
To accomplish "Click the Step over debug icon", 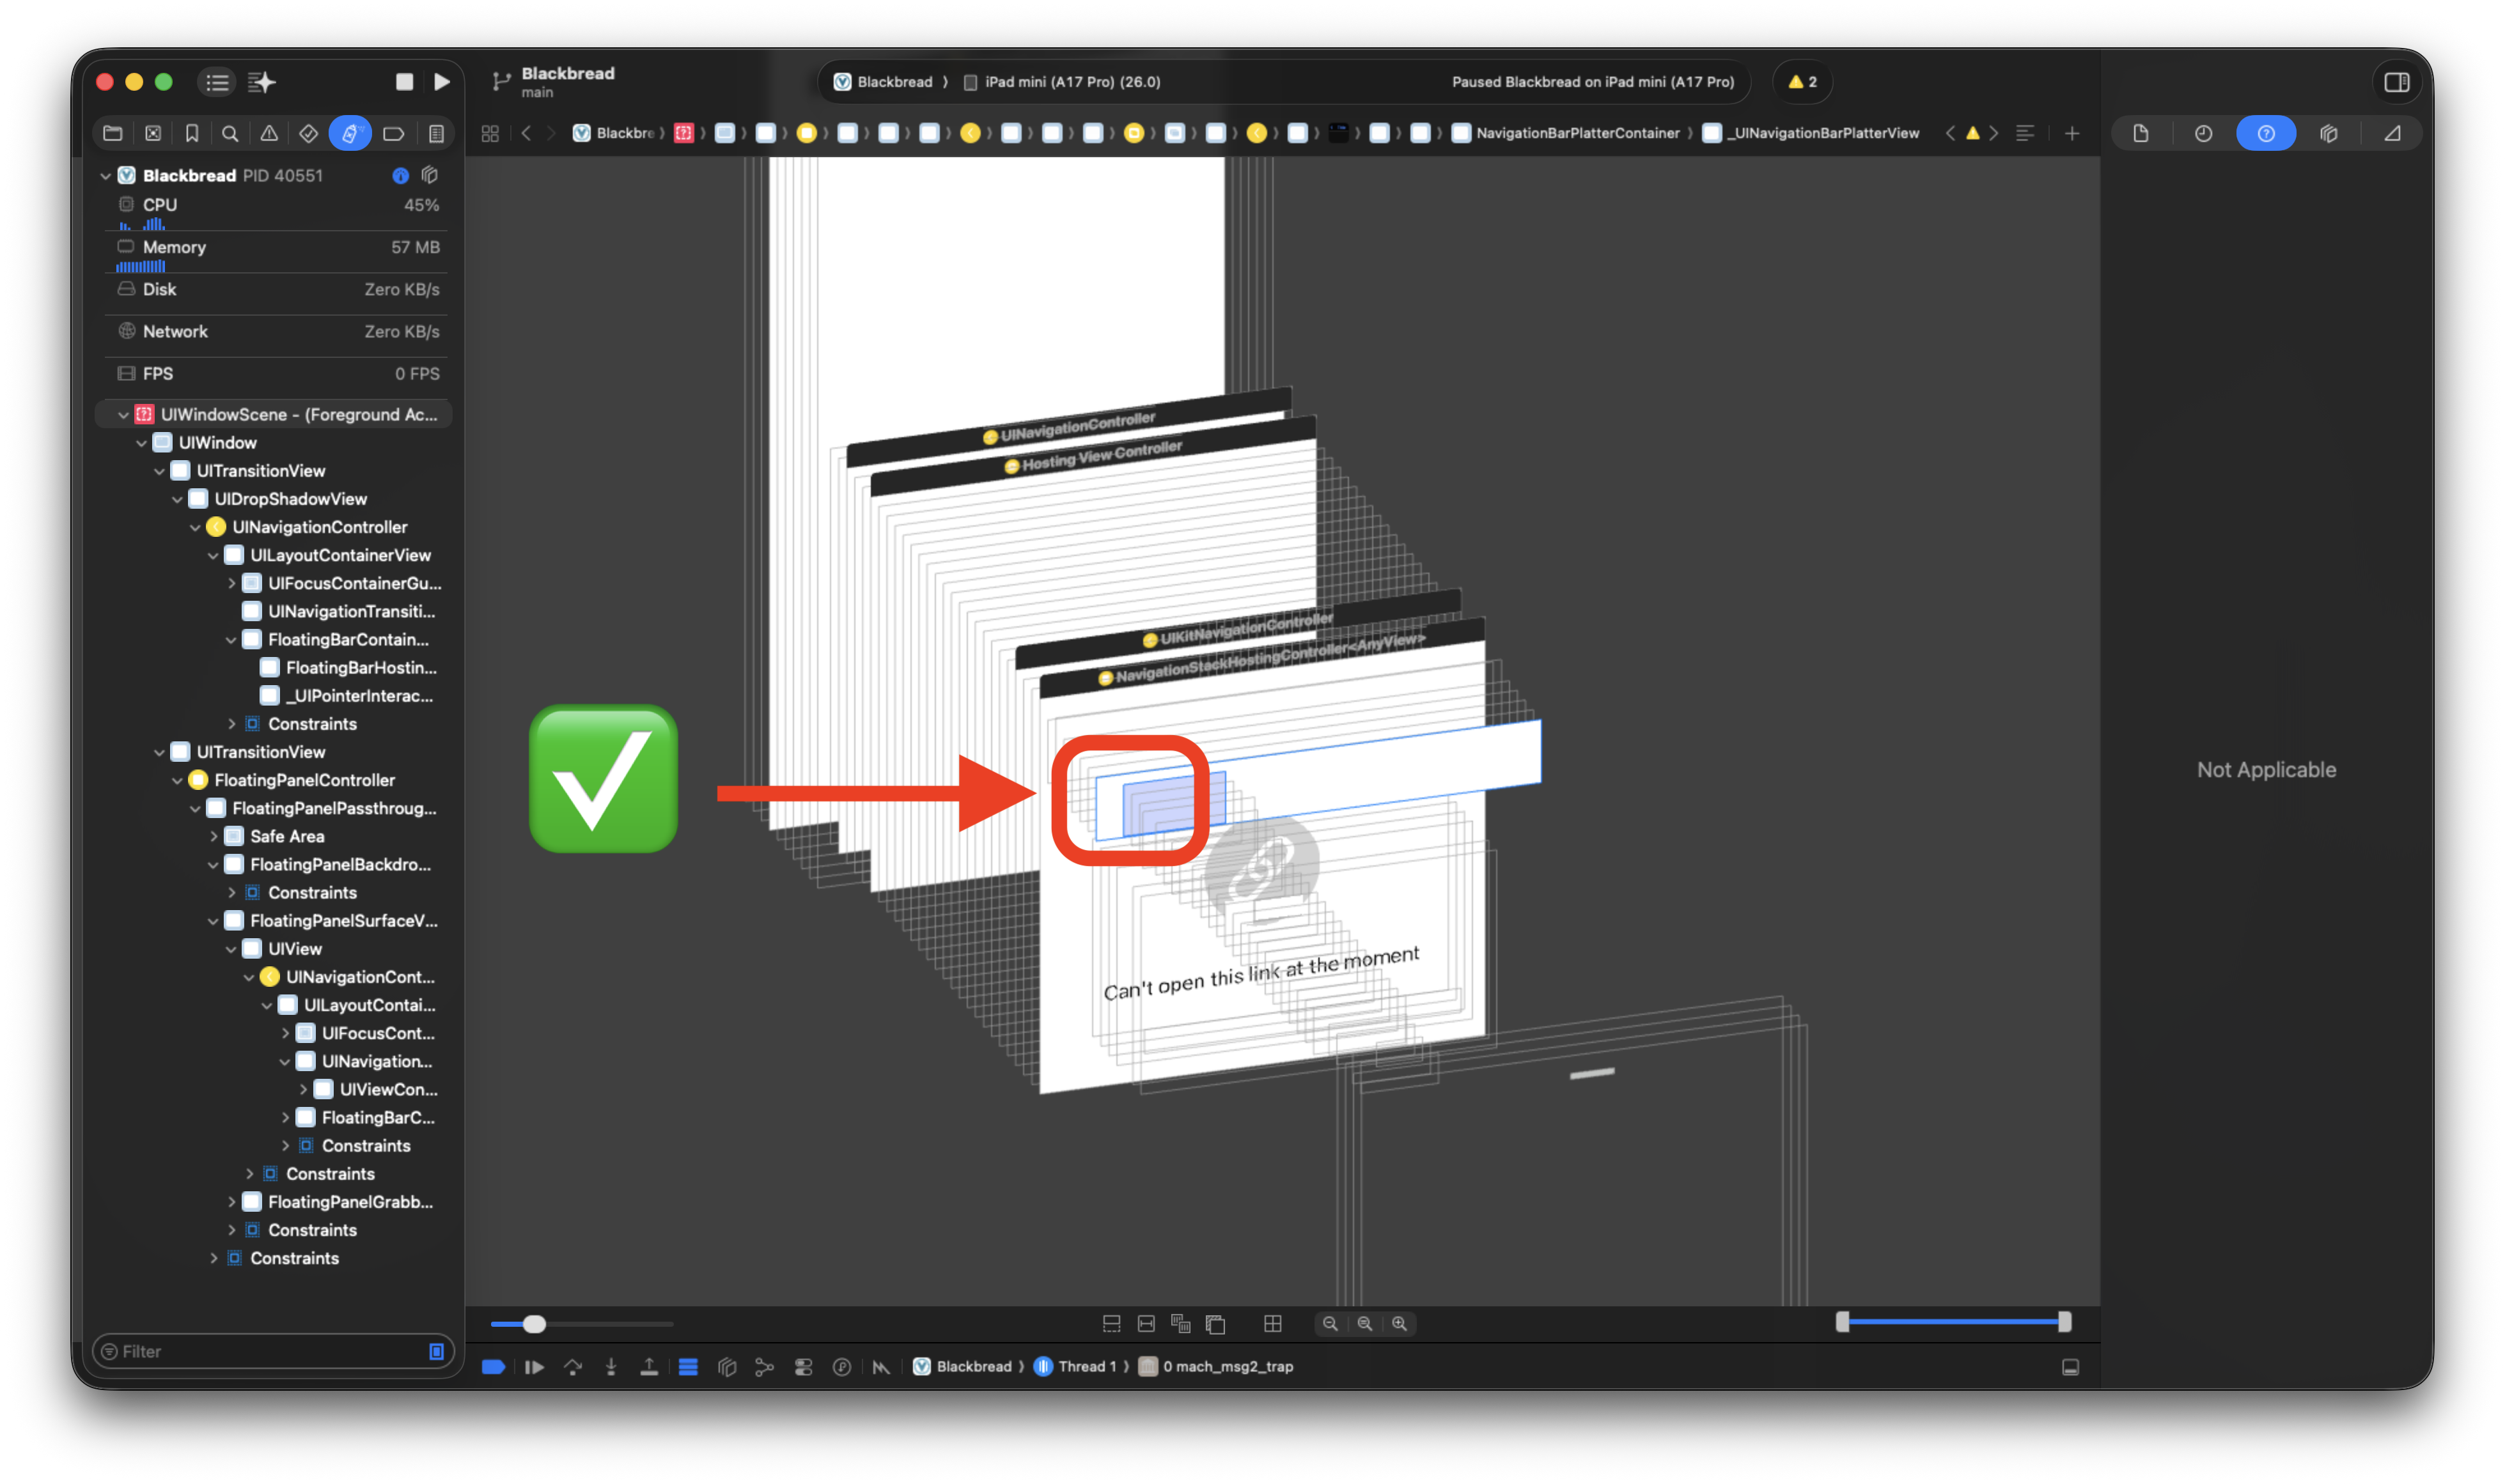I will [574, 1367].
